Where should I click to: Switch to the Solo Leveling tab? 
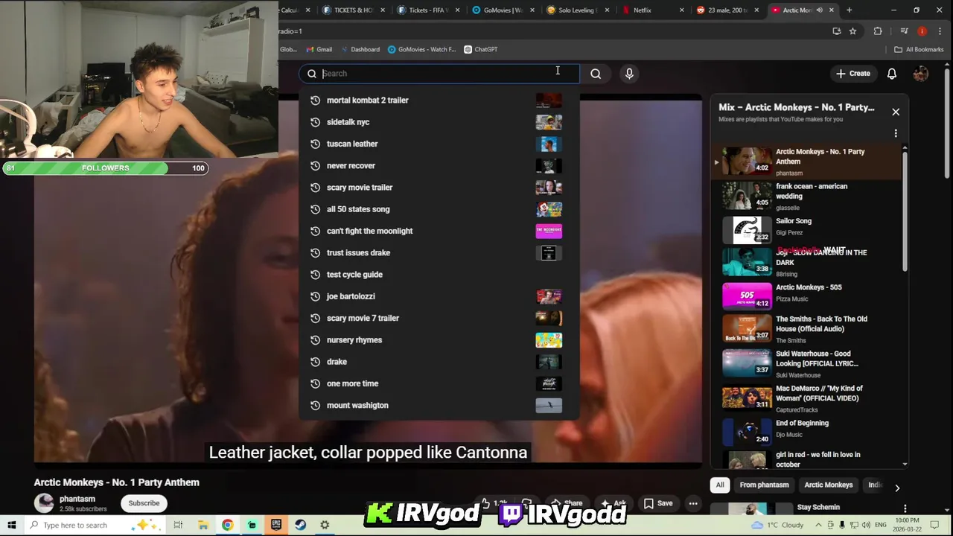(578, 10)
